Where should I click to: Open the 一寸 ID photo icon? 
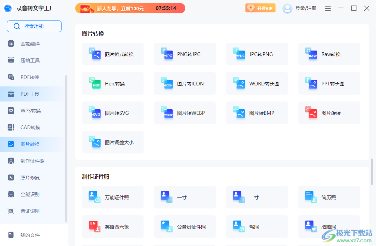(167, 197)
